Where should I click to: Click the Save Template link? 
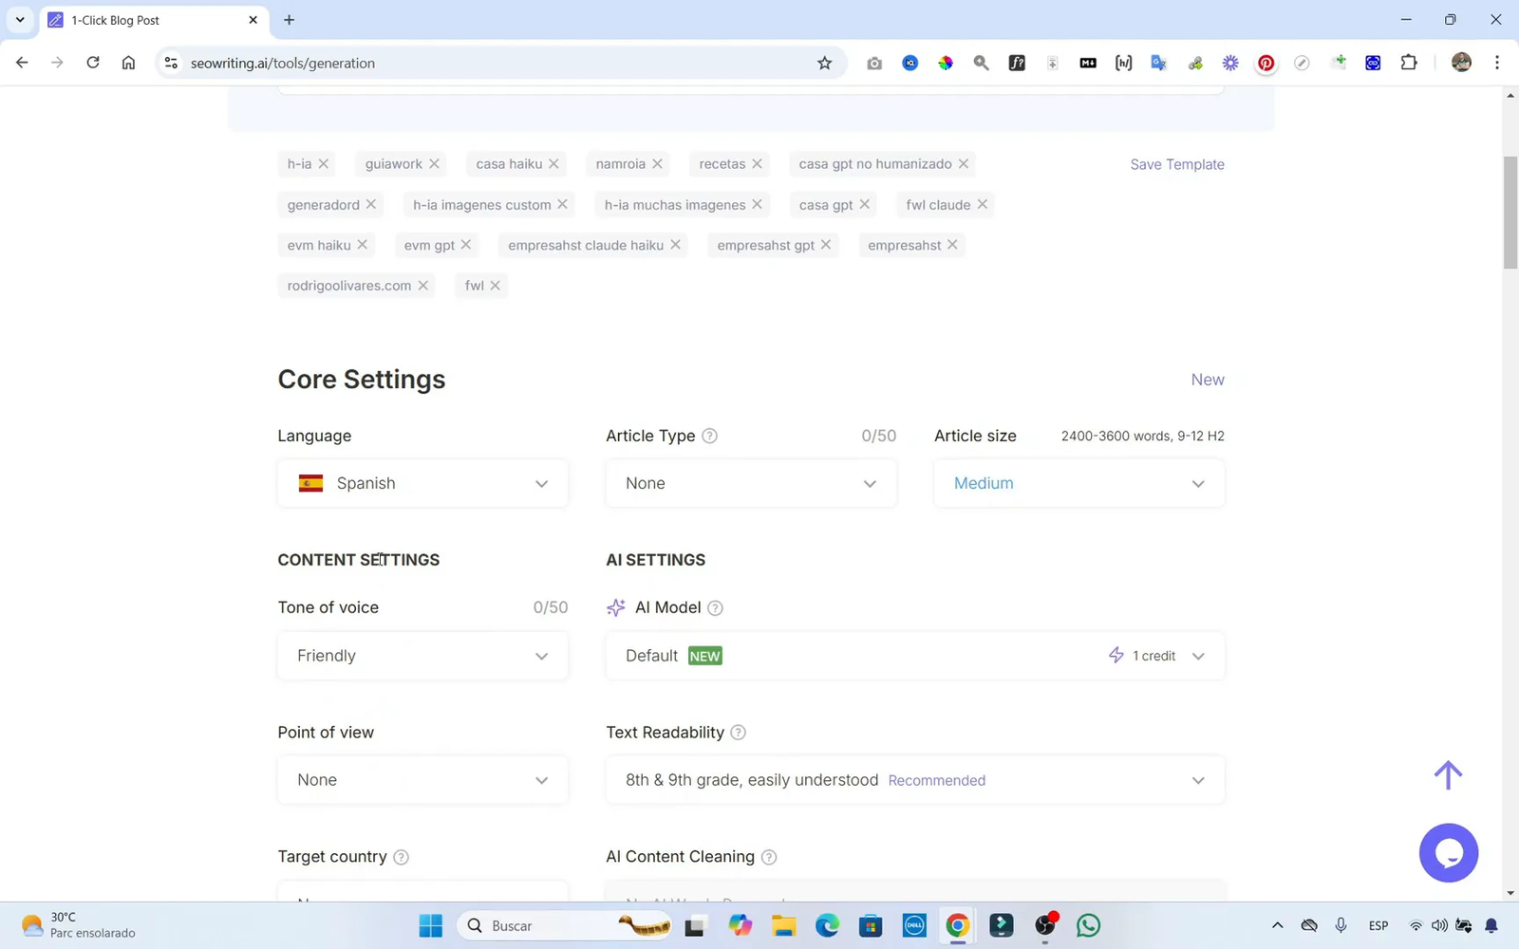tap(1177, 164)
